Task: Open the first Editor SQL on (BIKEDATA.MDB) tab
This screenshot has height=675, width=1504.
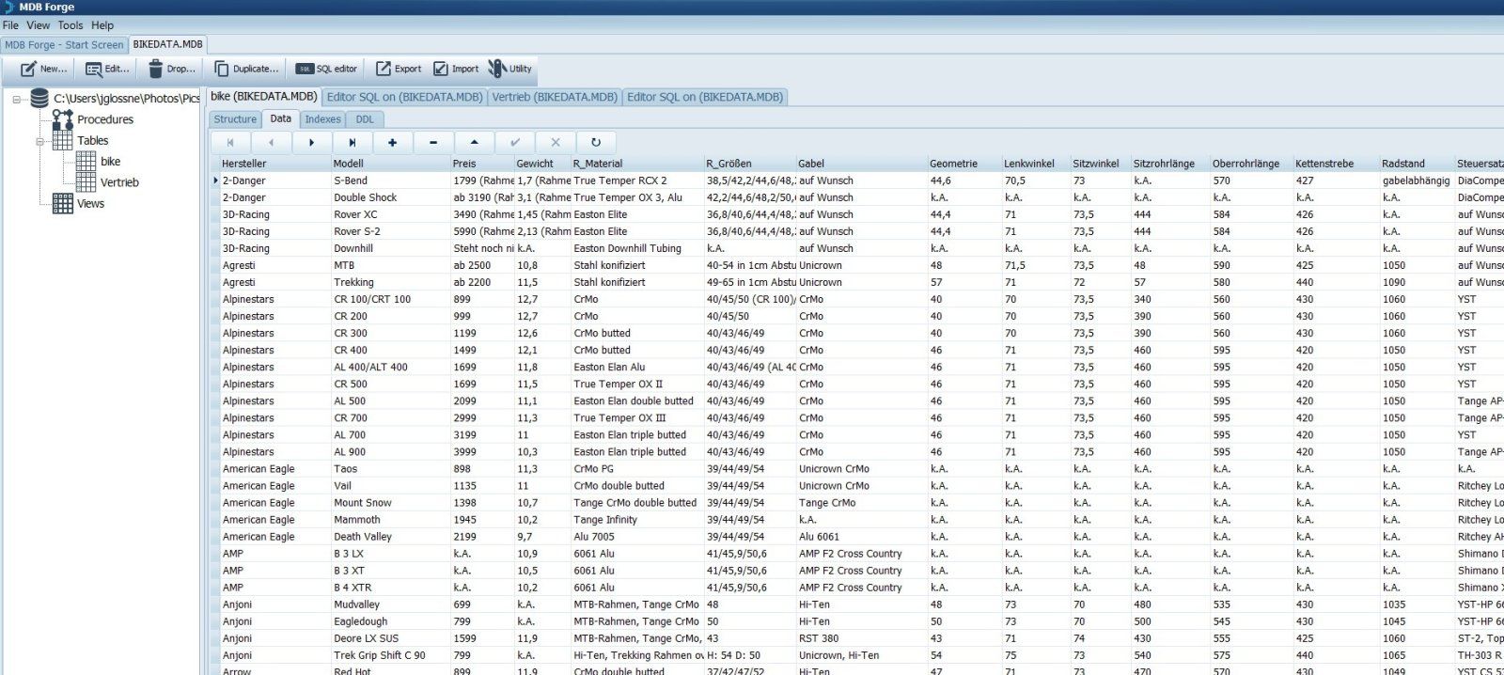Action: click(x=404, y=97)
